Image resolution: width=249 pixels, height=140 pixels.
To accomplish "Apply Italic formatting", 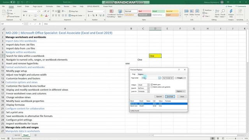I will tap(26, 16).
